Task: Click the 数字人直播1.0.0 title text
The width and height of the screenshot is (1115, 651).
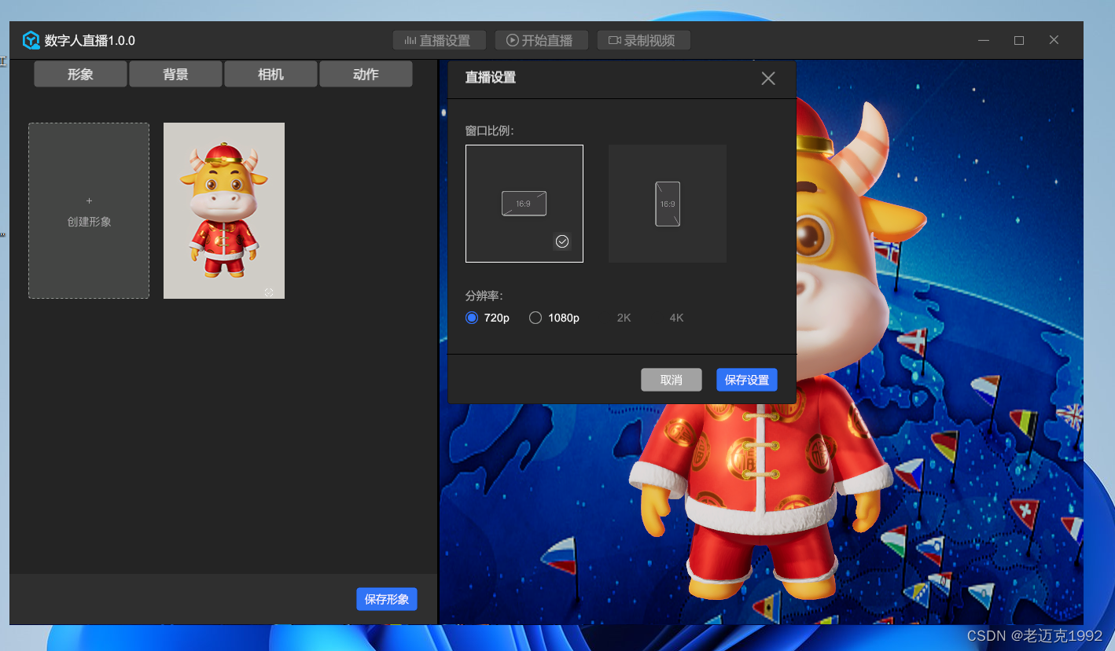Action: [x=90, y=40]
